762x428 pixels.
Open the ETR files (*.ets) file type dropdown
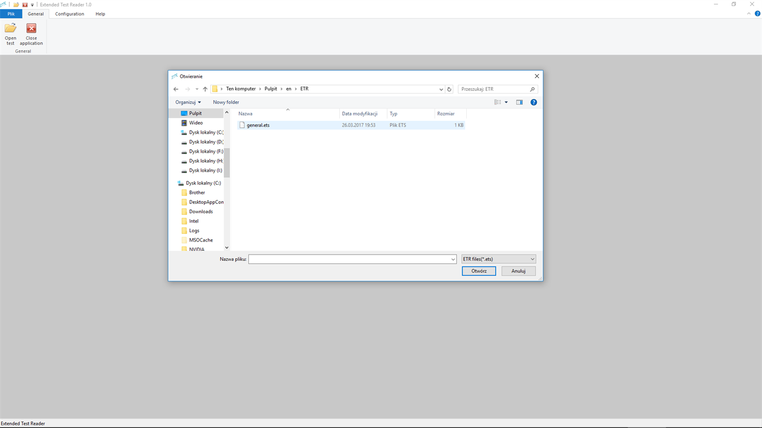498,259
